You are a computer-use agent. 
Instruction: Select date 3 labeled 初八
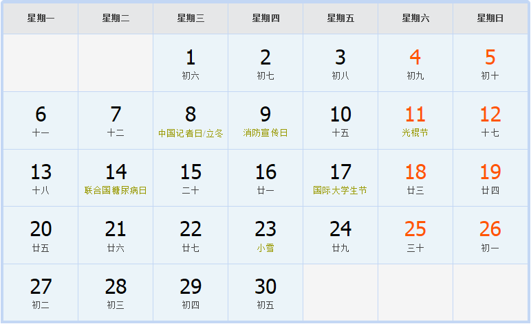tap(340, 63)
